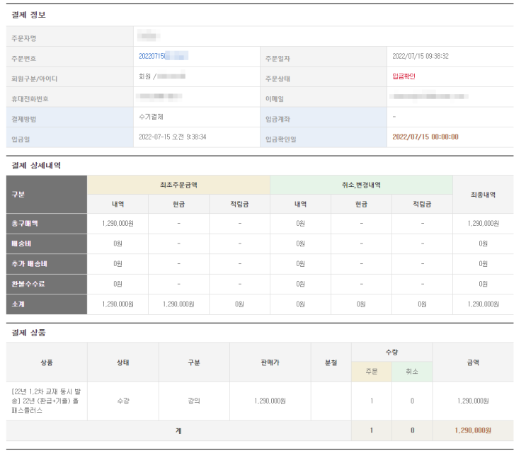Click 현금 sub-header under 최초주문금액

(x=179, y=204)
